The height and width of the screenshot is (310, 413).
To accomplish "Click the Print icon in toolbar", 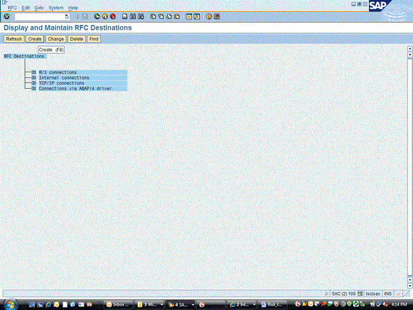I will pos(125,16).
